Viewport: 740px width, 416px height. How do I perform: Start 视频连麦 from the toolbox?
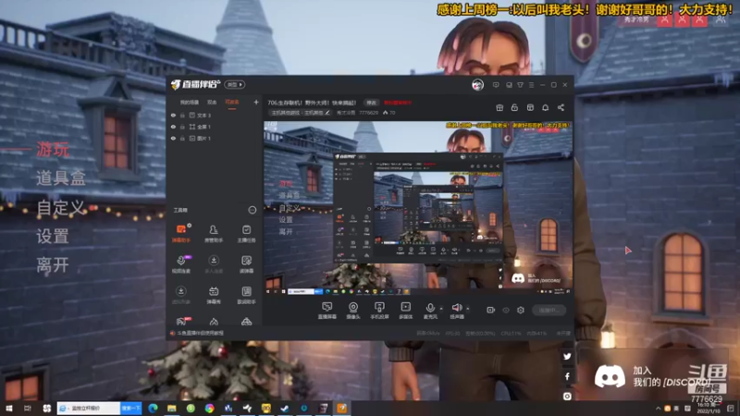[x=180, y=264]
